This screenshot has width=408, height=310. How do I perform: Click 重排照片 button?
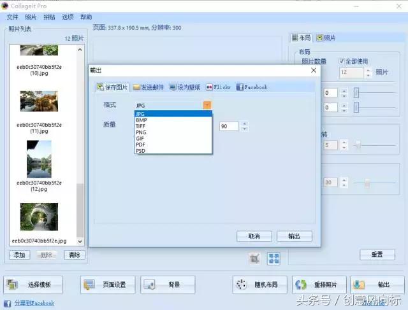point(319,285)
